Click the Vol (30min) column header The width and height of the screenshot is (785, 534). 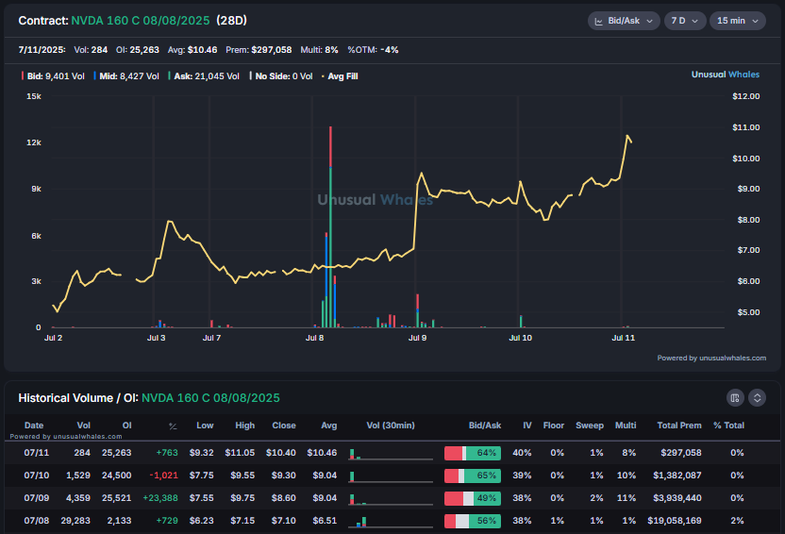pos(391,426)
